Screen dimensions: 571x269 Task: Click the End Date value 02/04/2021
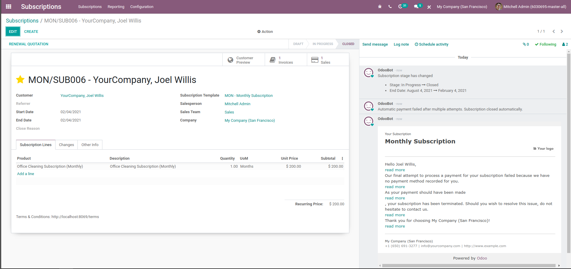(71, 120)
